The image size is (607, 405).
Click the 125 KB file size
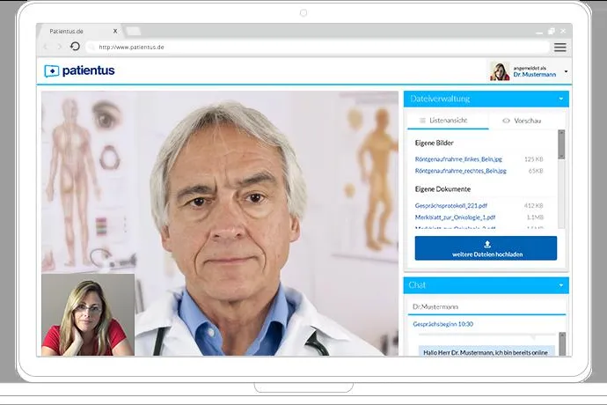pos(534,159)
